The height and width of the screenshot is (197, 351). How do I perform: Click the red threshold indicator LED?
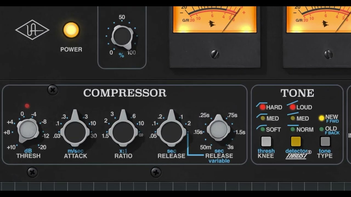[27, 106]
